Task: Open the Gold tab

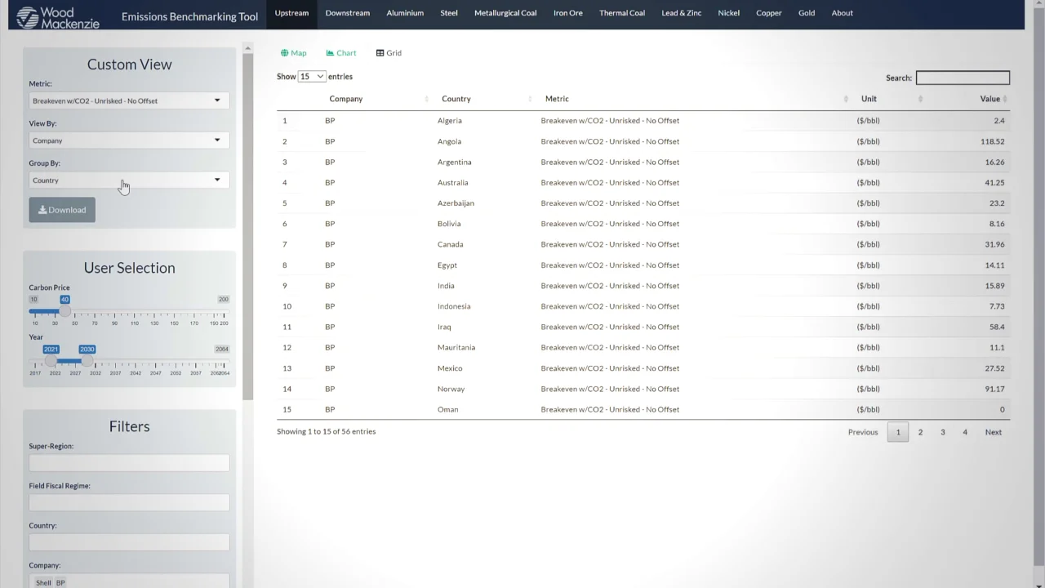Action: point(807,13)
